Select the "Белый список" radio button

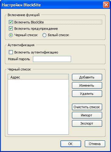click(44, 35)
